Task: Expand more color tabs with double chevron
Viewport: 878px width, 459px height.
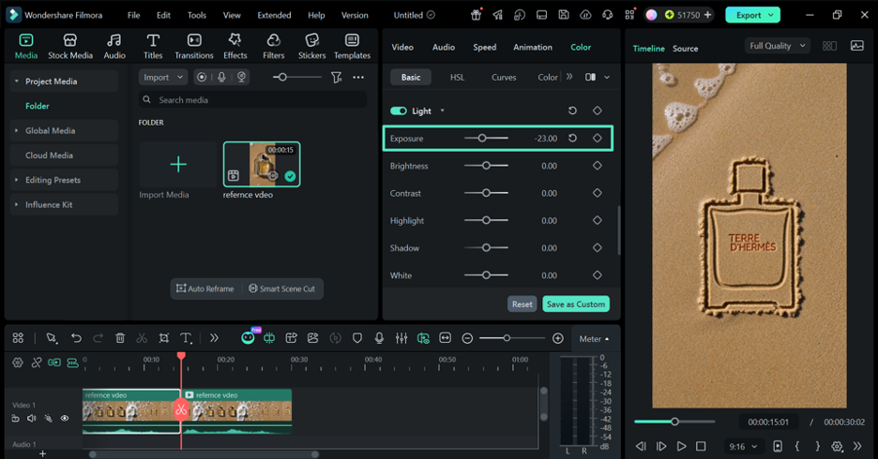Action: (x=569, y=77)
